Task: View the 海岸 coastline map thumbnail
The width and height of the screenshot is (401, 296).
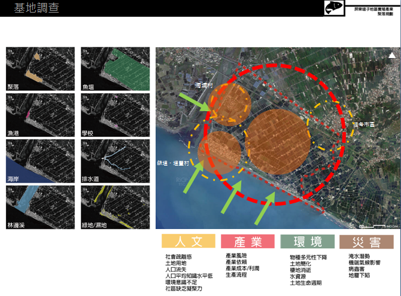Action: (x=40, y=160)
